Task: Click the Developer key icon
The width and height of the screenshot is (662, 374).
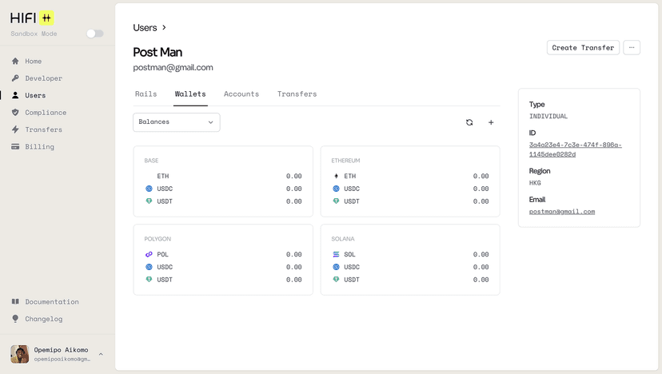Action: (x=15, y=78)
